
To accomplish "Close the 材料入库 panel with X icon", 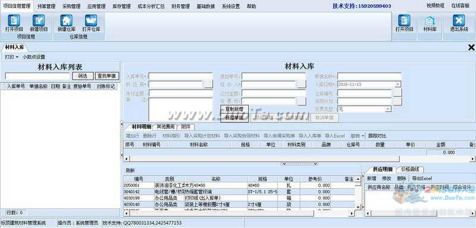I will pyautogui.click(x=471, y=47).
